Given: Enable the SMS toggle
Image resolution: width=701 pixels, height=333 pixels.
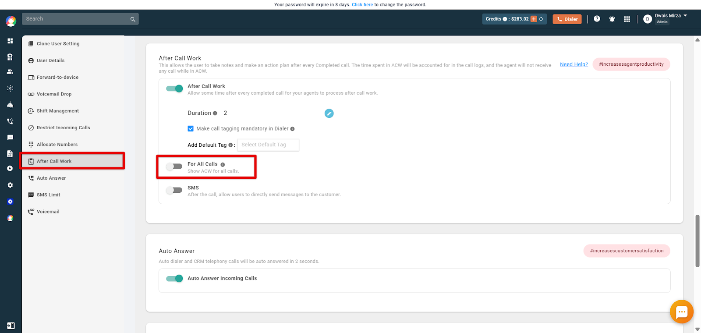Looking at the screenshot, I should [174, 190].
